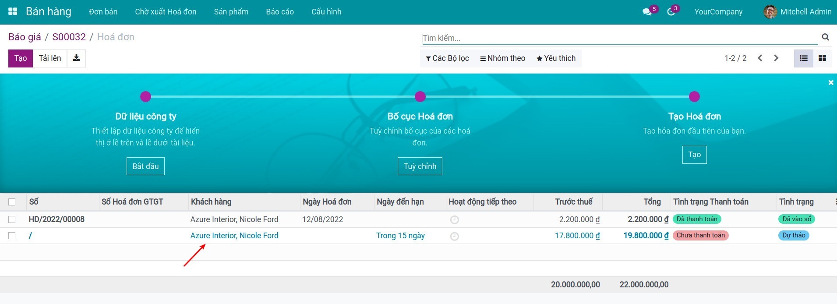Click pager counter 1-2 / 2

735,58
